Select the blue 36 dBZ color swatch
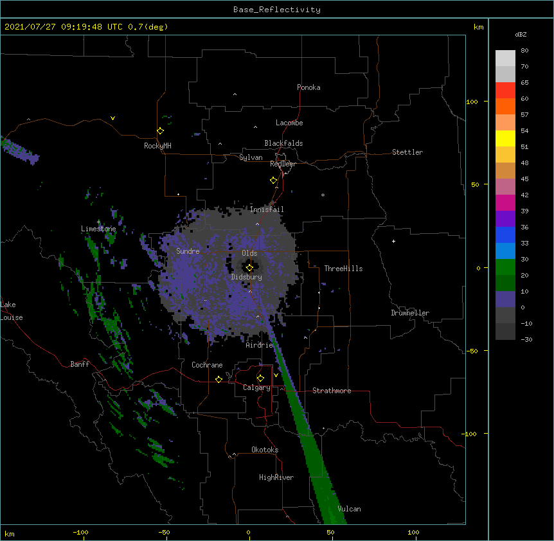Viewport: 554px width, 541px height. tap(505, 235)
